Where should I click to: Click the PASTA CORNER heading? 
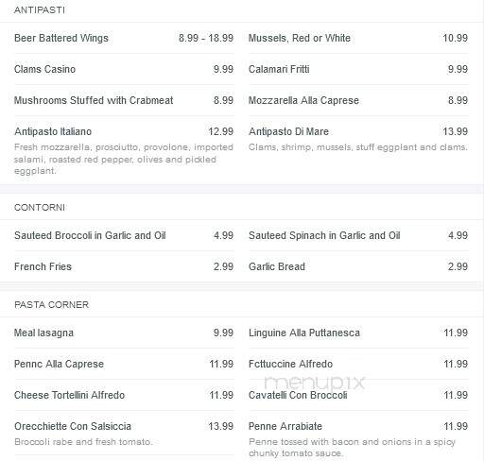[x=51, y=305]
